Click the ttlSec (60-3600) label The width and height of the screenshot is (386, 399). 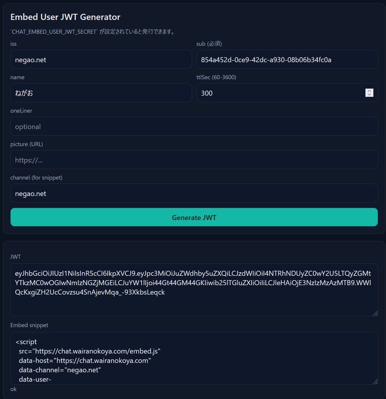click(x=216, y=77)
